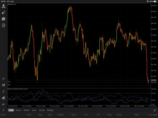Click the 1 Jul 07:00 time label

(152, 106)
